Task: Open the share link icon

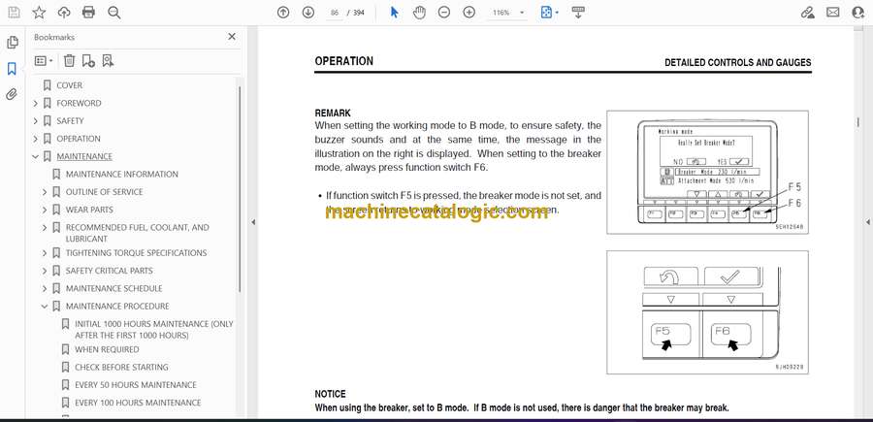Action: click(807, 13)
